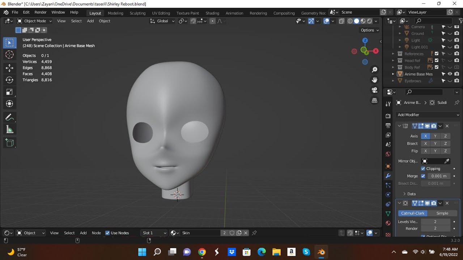Toggle the camera view icon in viewport
The width and height of the screenshot is (463, 260).
click(x=375, y=90)
